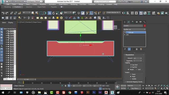This screenshot has width=169, height=95.
Task: Click the Align tool icon
Action: point(128,13)
